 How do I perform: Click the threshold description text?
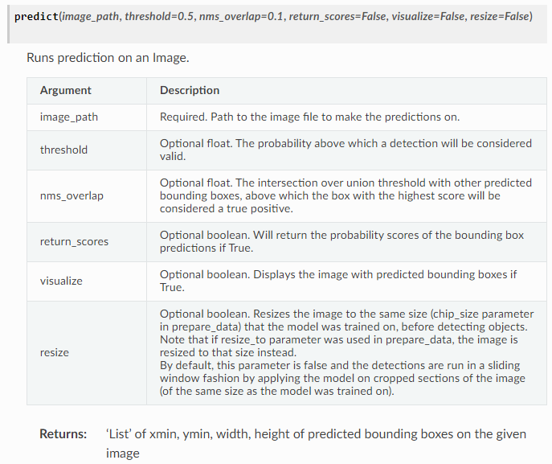point(346,150)
